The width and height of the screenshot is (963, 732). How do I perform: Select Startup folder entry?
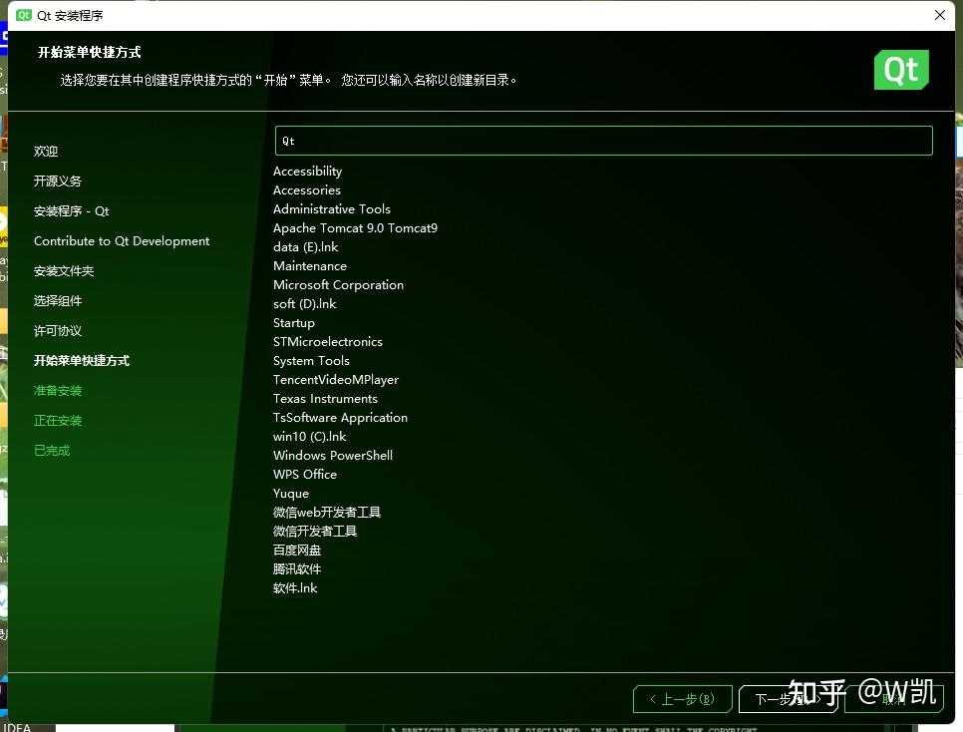pyautogui.click(x=293, y=323)
